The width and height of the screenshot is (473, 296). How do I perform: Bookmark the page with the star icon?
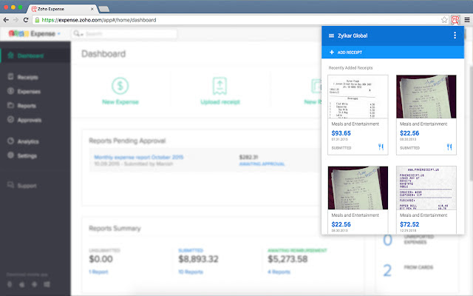pyautogui.click(x=444, y=20)
